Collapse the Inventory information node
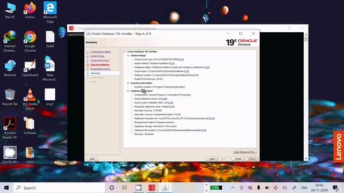This screenshot has width=344, height=193. 128,83
